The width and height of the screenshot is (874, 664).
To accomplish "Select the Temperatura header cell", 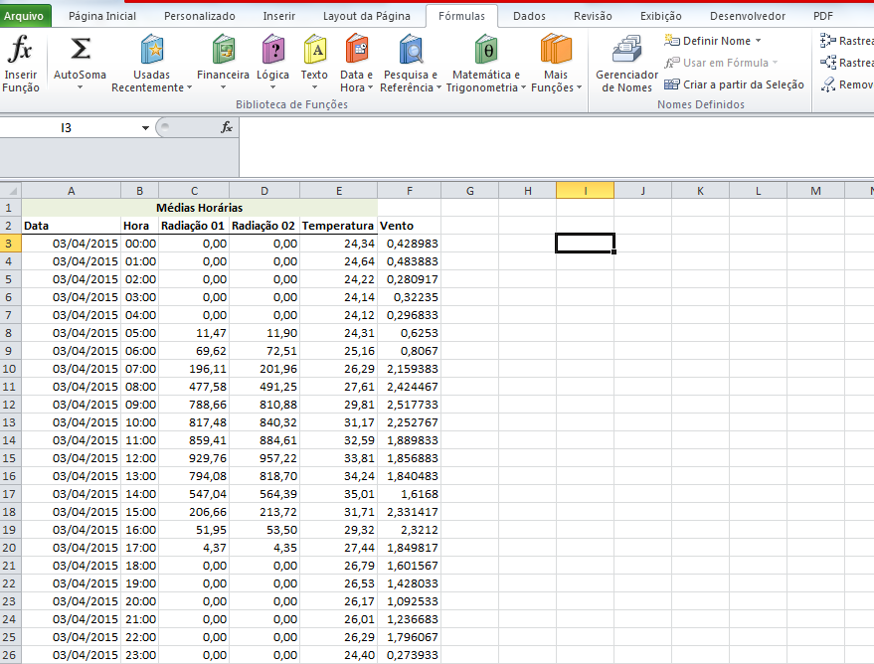I will 339,226.
